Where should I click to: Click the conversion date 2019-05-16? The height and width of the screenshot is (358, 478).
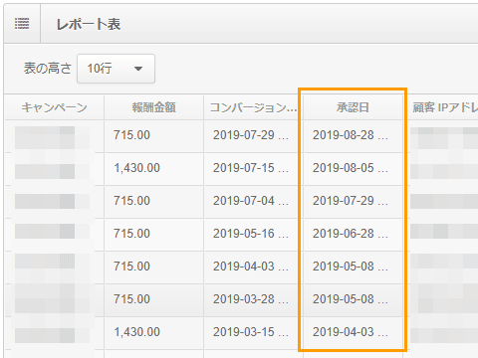(253, 234)
